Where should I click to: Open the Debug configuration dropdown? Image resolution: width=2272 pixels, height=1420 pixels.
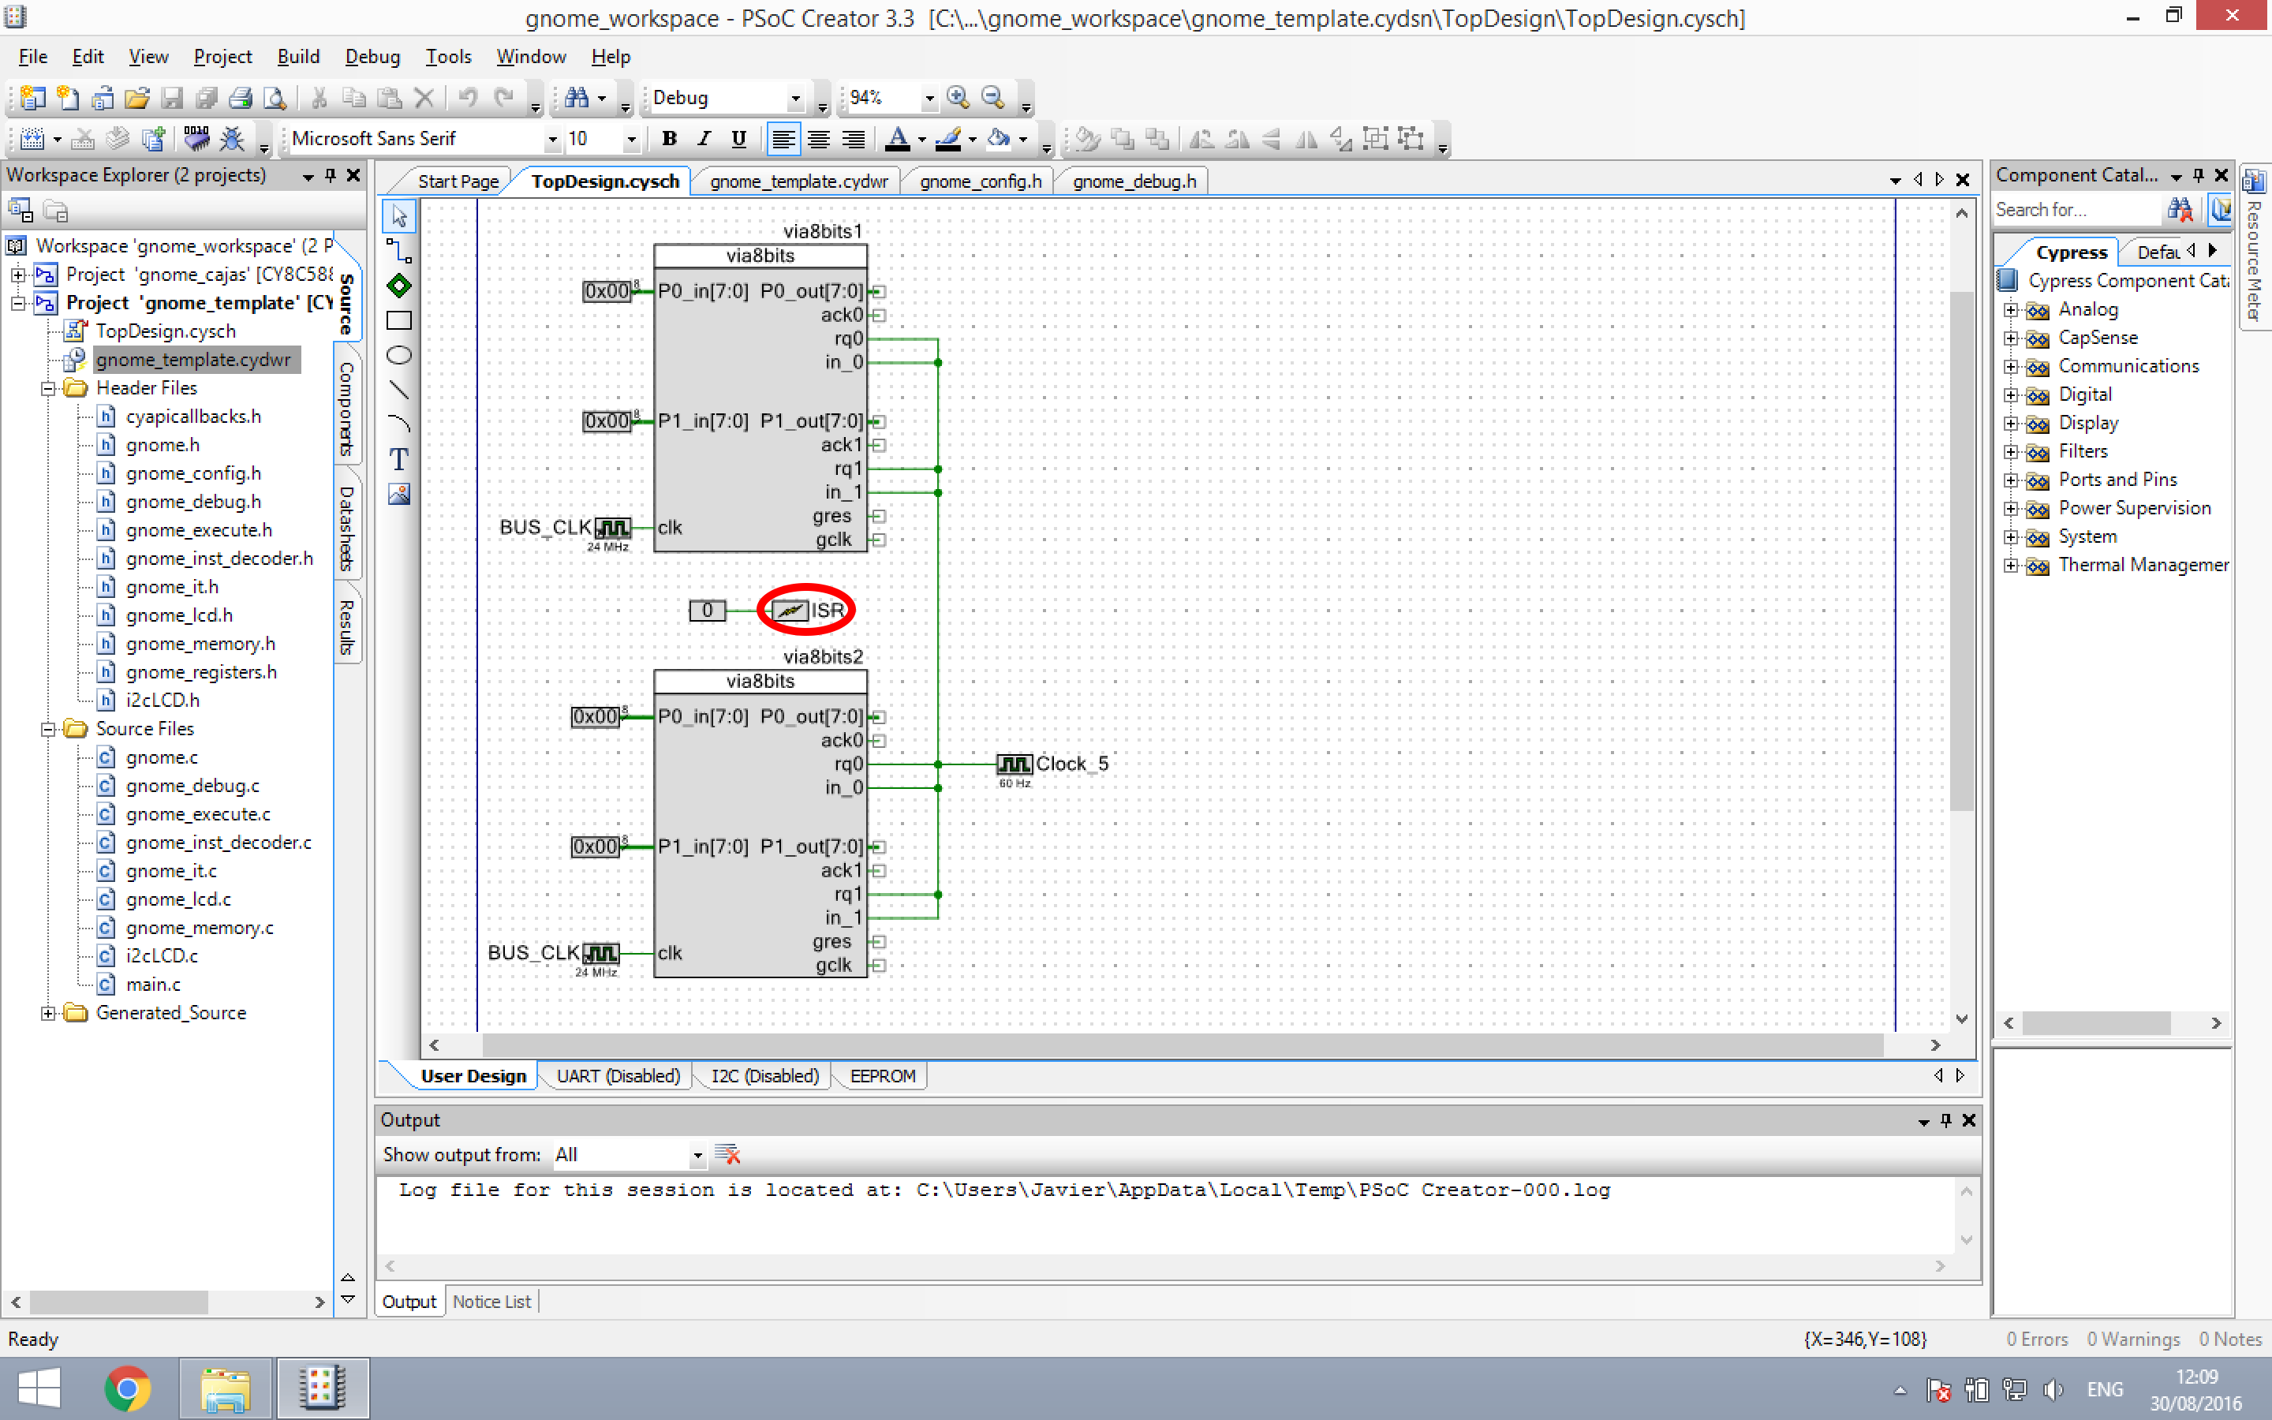(795, 98)
